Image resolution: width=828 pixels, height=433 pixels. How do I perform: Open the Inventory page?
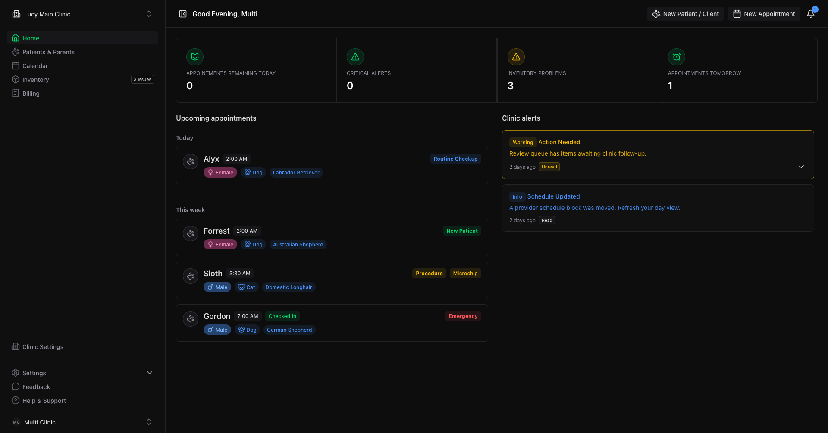pyautogui.click(x=82, y=79)
